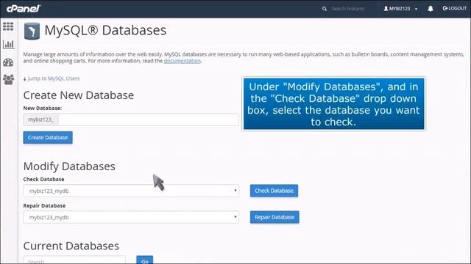Click the New Database name field
The height and width of the screenshot is (264, 471).
pos(149,120)
